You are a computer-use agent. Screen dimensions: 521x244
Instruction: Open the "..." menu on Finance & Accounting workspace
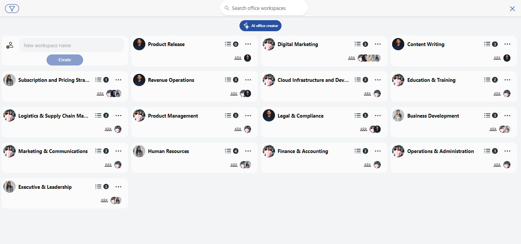tap(378, 151)
